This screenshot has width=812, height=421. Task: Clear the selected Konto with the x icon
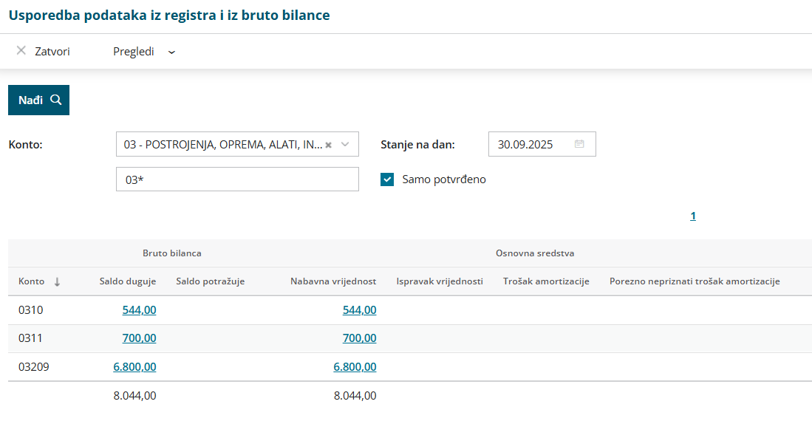coord(329,145)
